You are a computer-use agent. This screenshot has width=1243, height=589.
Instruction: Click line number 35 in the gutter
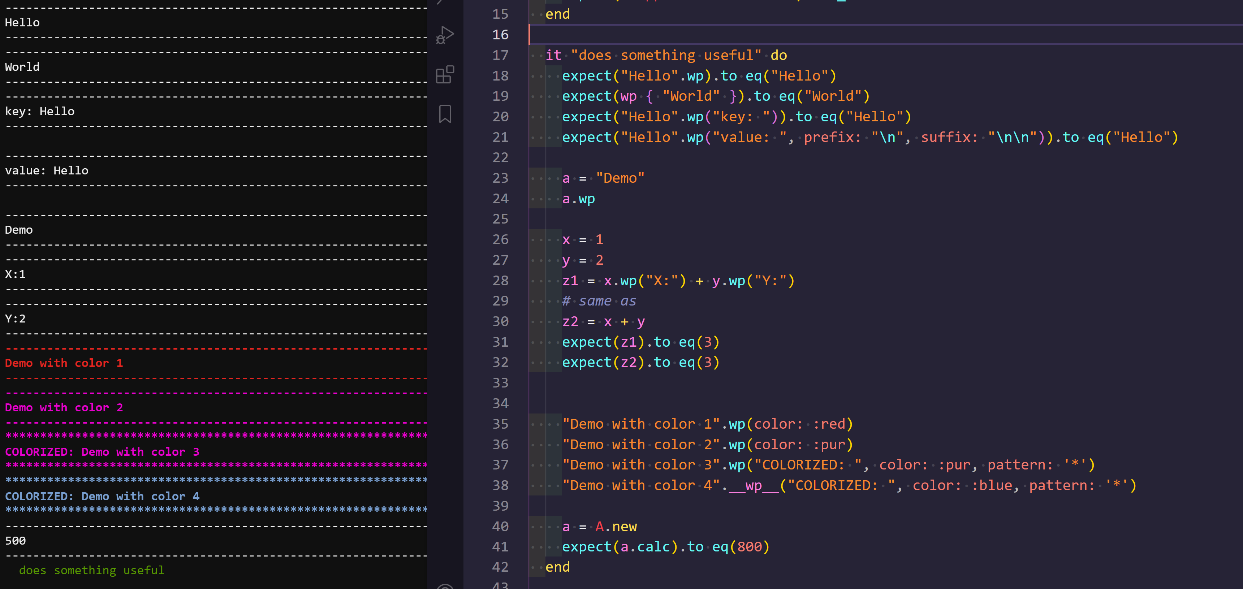click(500, 424)
